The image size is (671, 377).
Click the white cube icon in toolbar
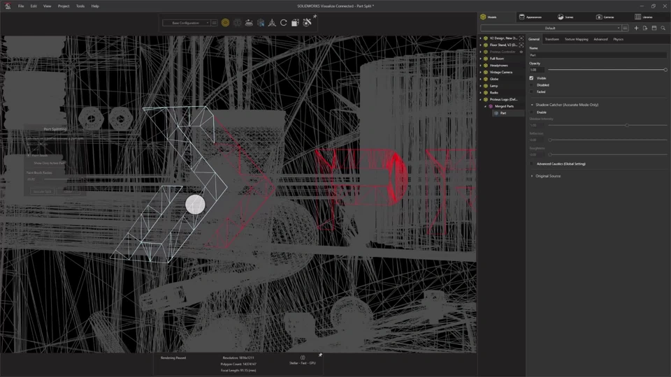coord(295,23)
